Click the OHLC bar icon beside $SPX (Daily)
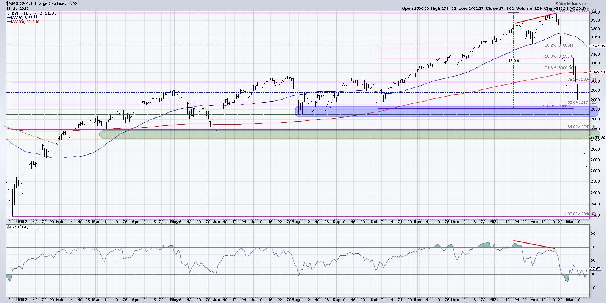The image size is (606, 303). pyautogui.click(x=8, y=13)
